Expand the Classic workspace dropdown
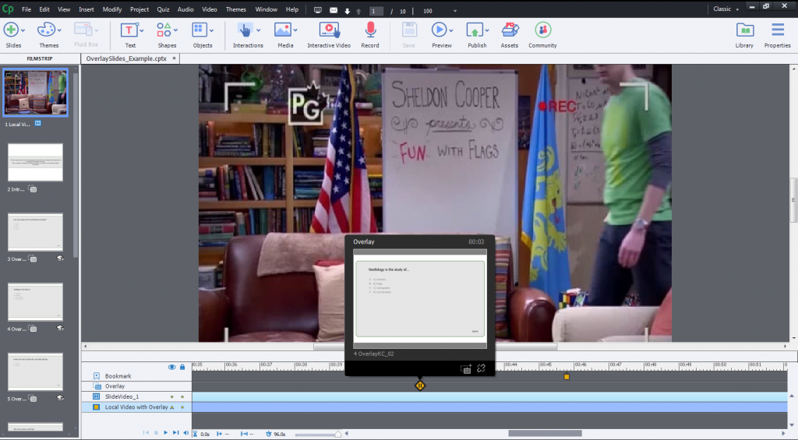This screenshot has width=798, height=440. coord(737,9)
